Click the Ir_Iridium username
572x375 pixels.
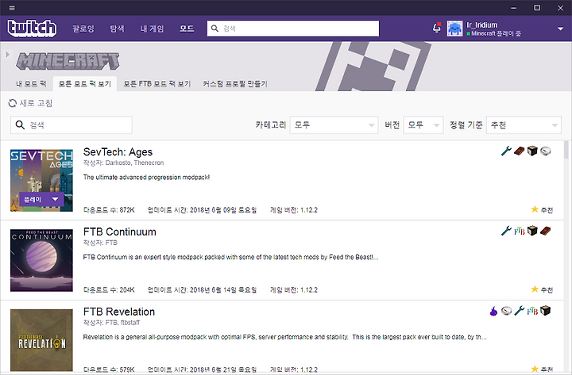point(482,25)
